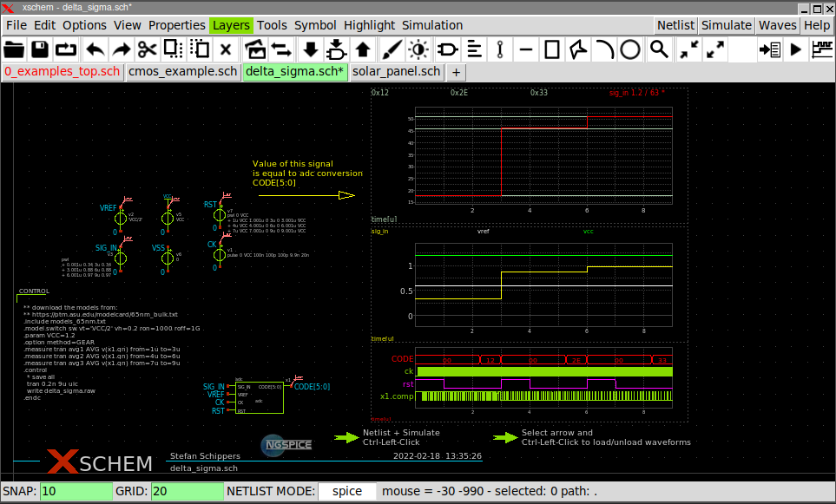Toggle color scheme with sun icon
The height and width of the screenshot is (504, 836).
419,49
